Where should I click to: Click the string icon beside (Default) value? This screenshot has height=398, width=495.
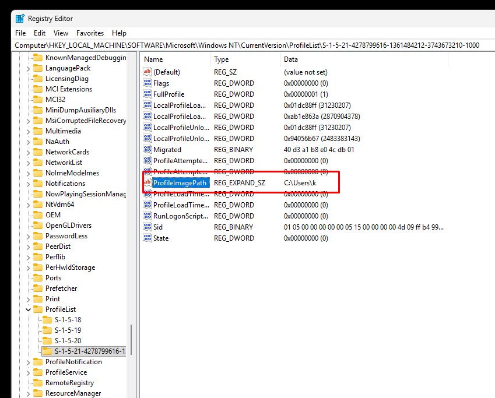148,72
